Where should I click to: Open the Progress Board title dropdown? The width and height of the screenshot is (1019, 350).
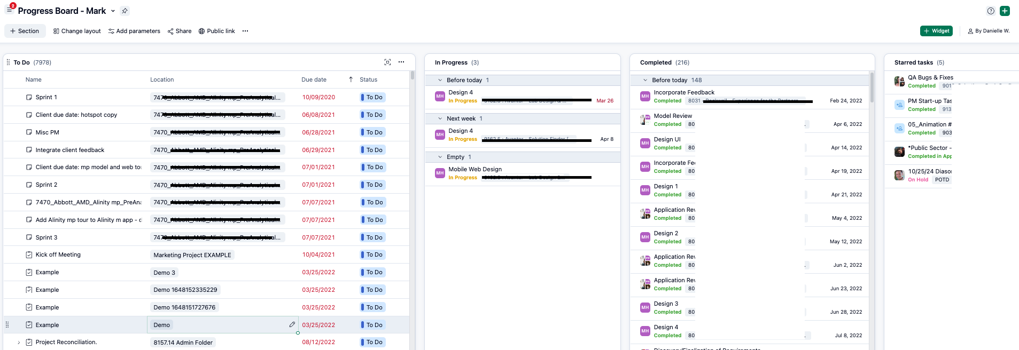[x=113, y=11]
